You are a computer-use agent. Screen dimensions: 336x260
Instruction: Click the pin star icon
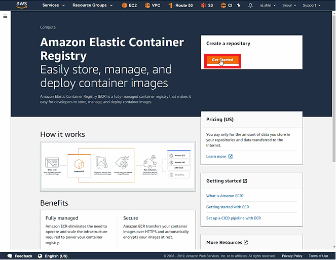[239, 6]
